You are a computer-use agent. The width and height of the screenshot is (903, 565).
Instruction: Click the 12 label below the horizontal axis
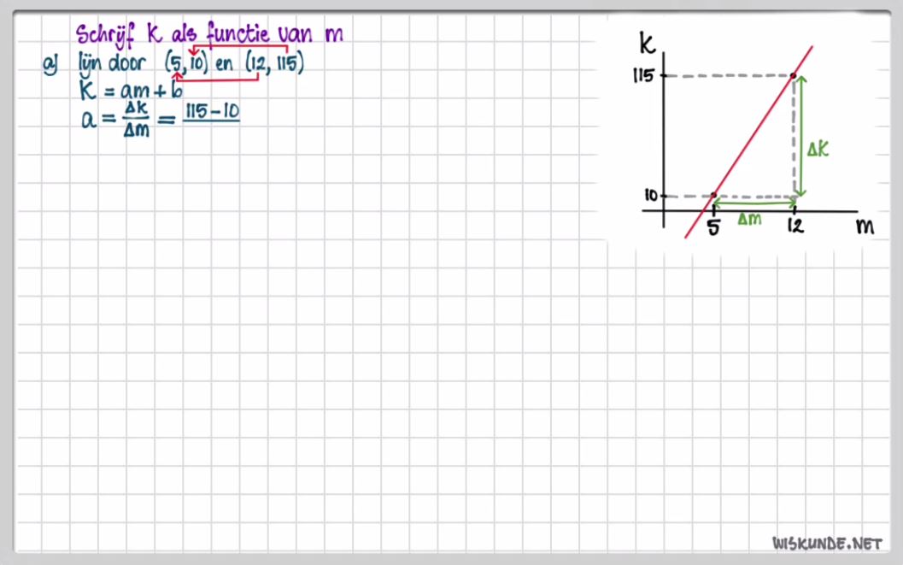pos(795,227)
